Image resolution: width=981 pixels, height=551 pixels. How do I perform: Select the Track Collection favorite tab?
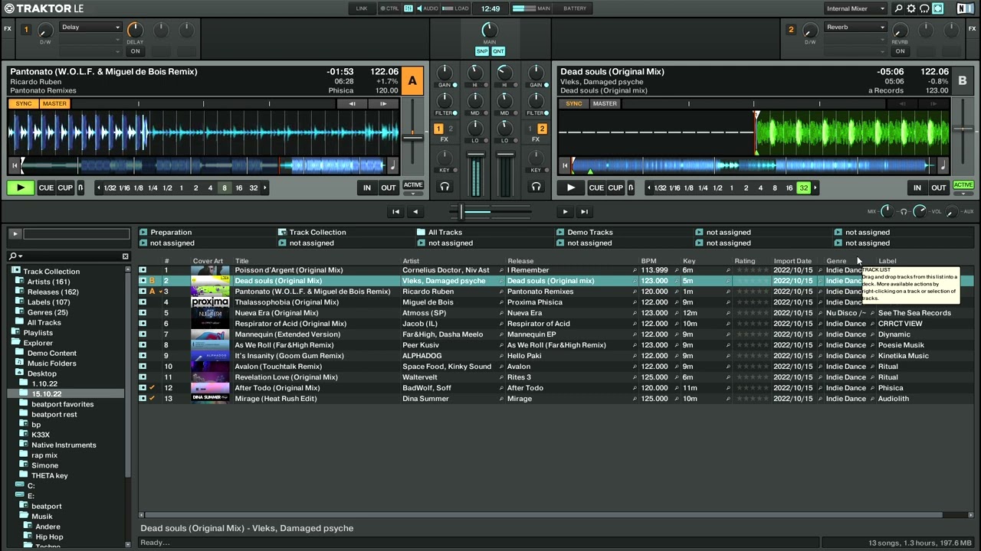(317, 232)
